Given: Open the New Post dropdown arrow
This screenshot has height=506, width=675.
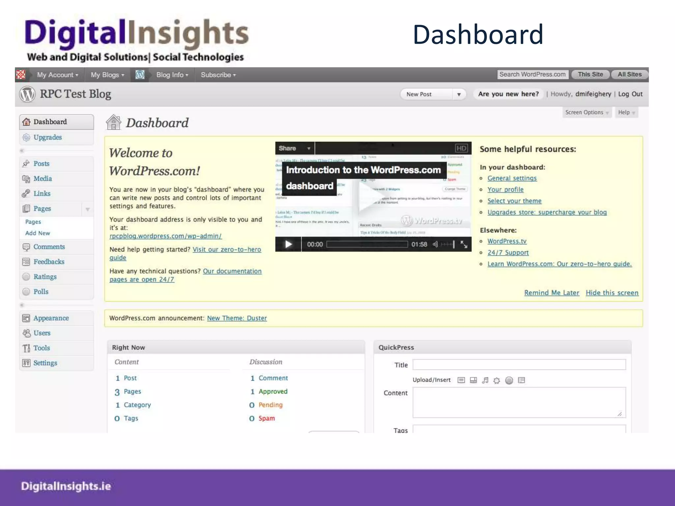Looking at the screenshot, I should (x=459, y=95).
